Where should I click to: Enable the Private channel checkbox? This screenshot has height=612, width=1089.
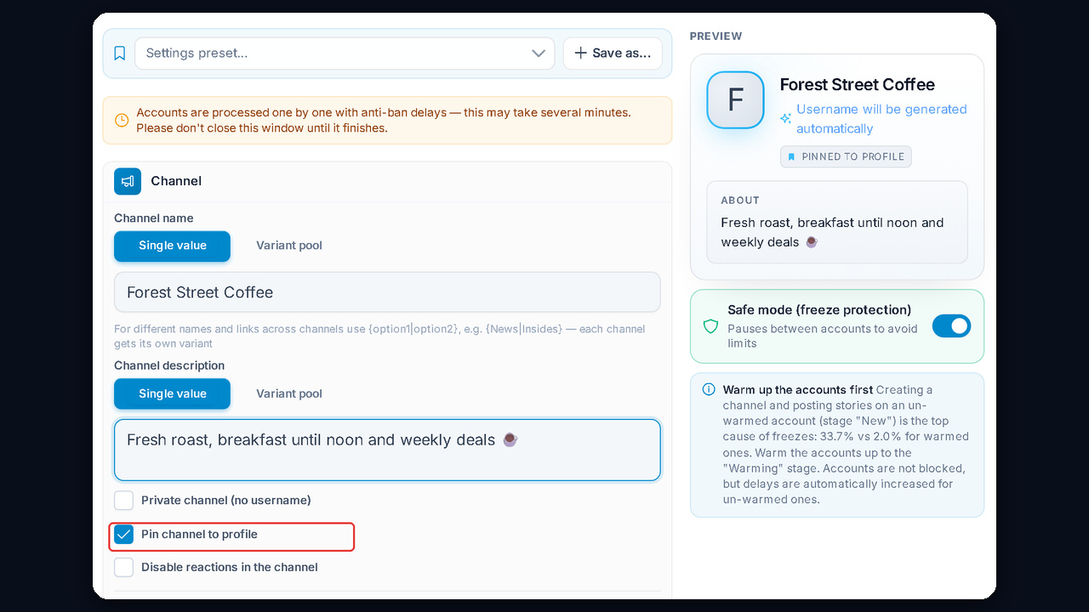(124, 500)
